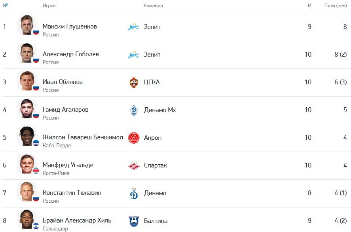Sort by the Голы (пен) column header
Image resolution: width=351 pixels, height=232 pixels.
tap(335, 6)
